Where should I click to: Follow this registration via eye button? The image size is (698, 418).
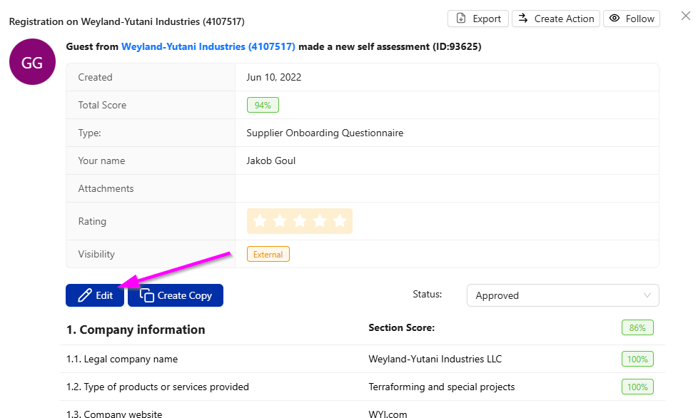pyautogui.click(x=631, y=19)
